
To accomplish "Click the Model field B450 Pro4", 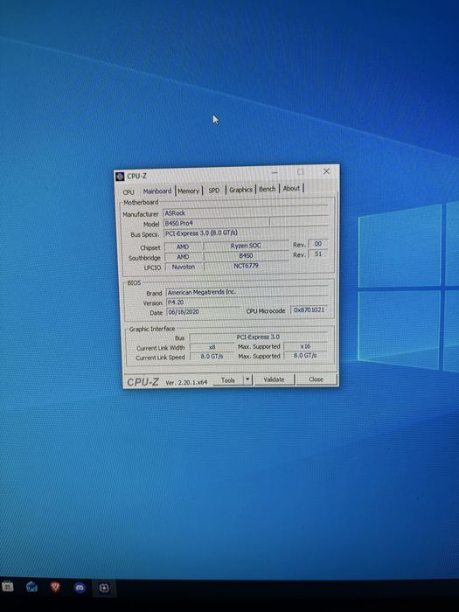I will click(216, 223).
